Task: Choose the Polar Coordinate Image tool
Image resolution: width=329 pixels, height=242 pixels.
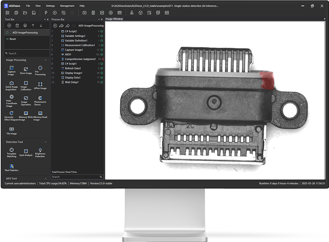Action: tap(12, 100)
